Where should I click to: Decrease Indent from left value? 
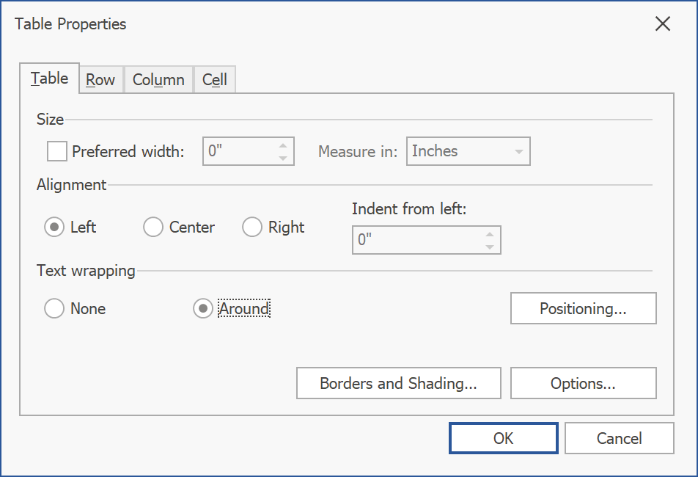click(490, 247)
